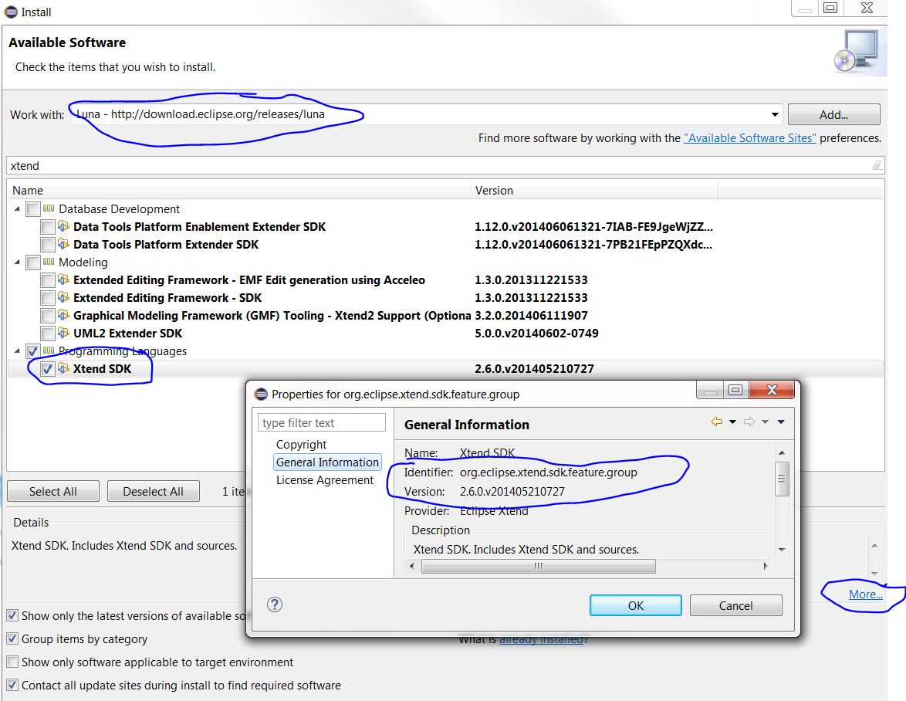Click the horizontal scrollbar thumb in Properties

[538, 566]
